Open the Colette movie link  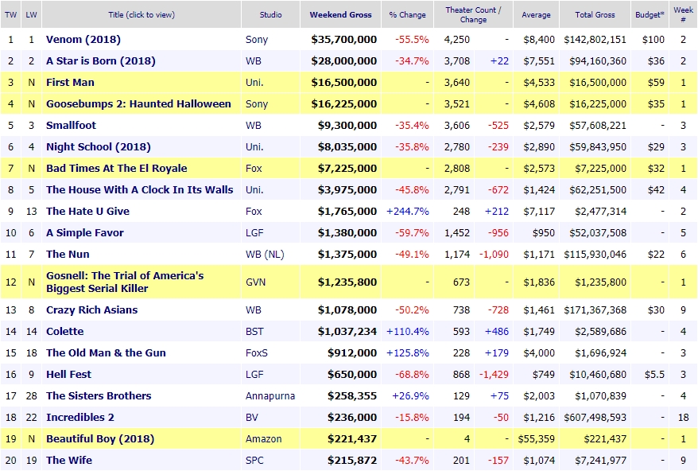[65, 332]
